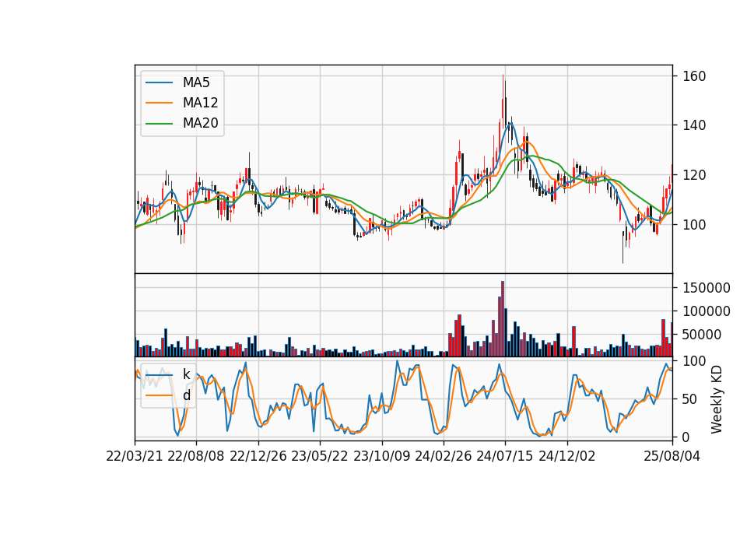
Task: Click the orange MA12 legend line sample
Action: (159, 103)
